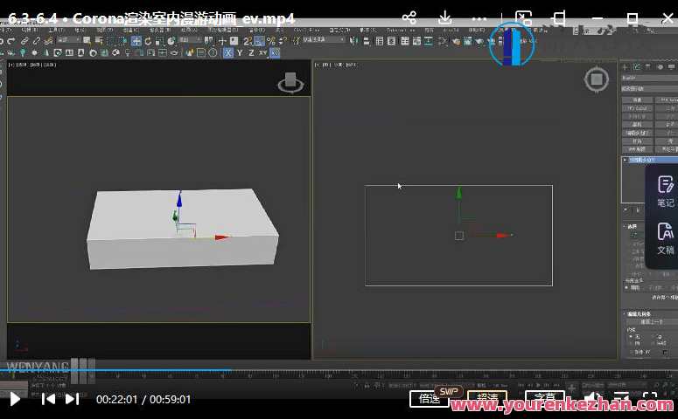Toggle the 2.5D snaps button

click(248, 41)
